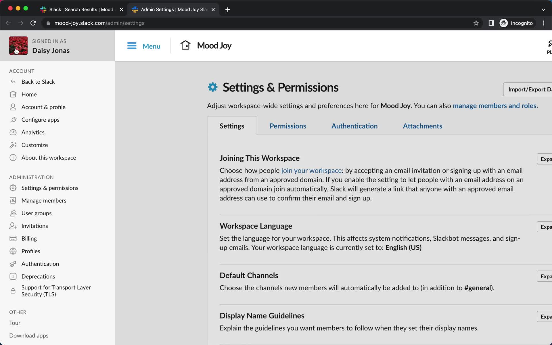This screenshot has width=552, height=345.
Task: Scroll down to Display Name Guidelines
Action: 262,316
